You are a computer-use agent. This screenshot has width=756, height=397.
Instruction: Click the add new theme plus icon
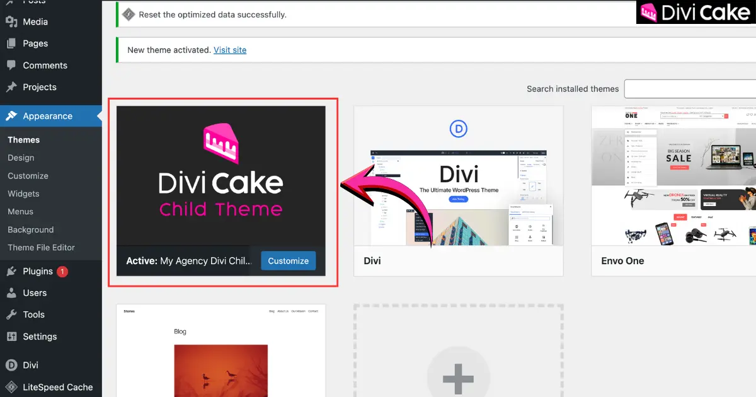[458, 379]
